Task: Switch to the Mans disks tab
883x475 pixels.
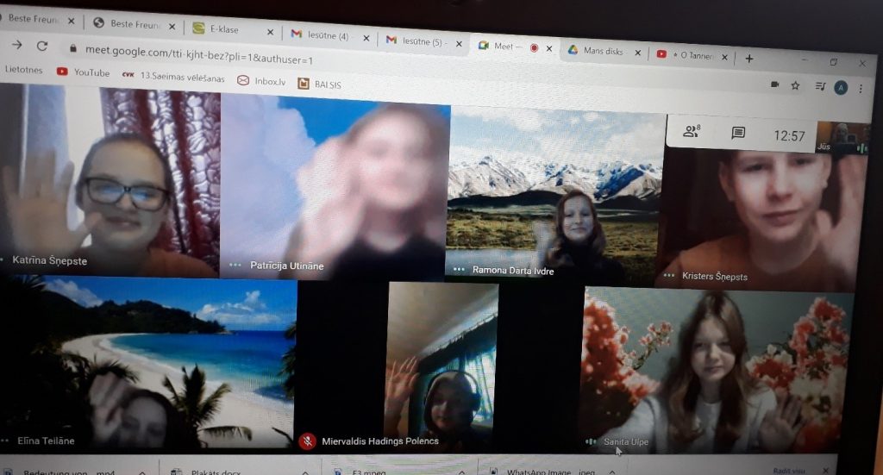Action: [x=602, y=51]
